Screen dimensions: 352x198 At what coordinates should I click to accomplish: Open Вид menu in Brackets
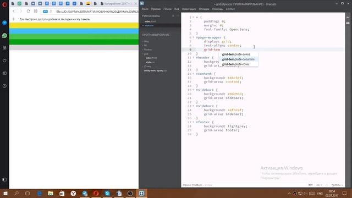(x=177, y=9)
